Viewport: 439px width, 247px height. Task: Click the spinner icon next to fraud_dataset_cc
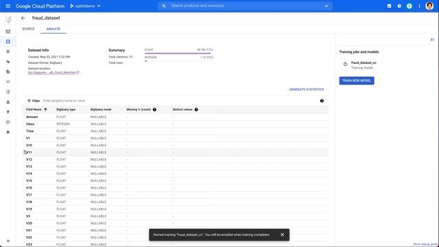345,64
